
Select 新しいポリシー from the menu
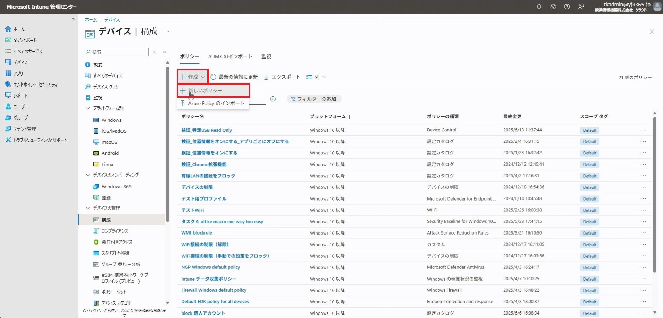(205, 91)
